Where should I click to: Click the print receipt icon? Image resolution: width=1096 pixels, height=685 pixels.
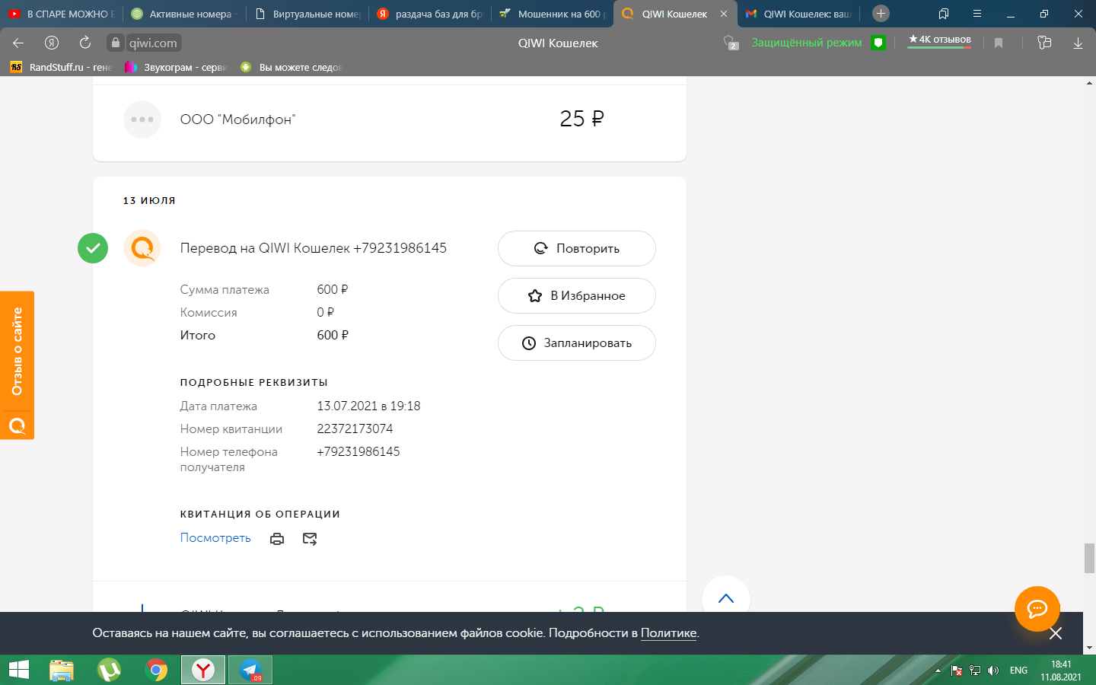click(277, 539)
